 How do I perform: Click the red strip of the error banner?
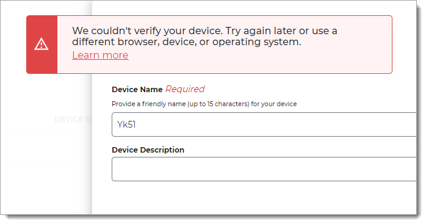coord(42,45)
